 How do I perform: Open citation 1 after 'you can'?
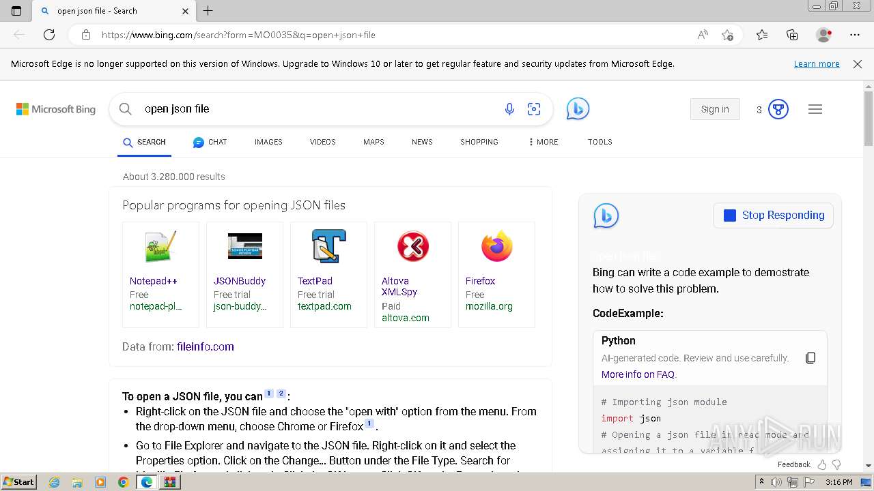pos(269,393)
